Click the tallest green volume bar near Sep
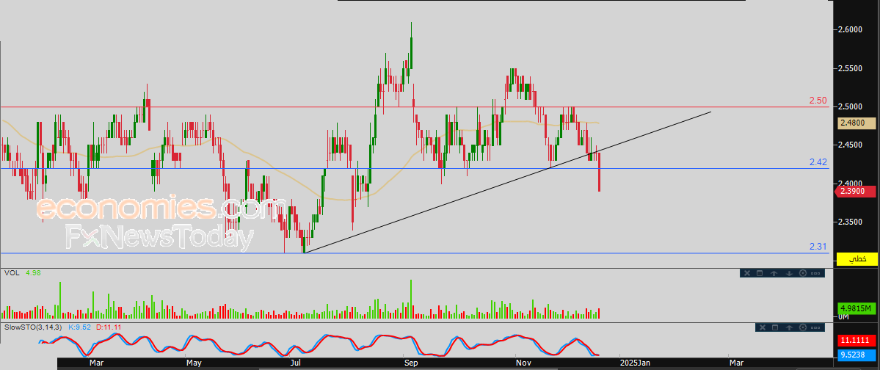 click(x=411, y=300)
